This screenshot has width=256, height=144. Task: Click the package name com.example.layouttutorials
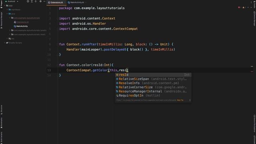click(x=99, y=8)
